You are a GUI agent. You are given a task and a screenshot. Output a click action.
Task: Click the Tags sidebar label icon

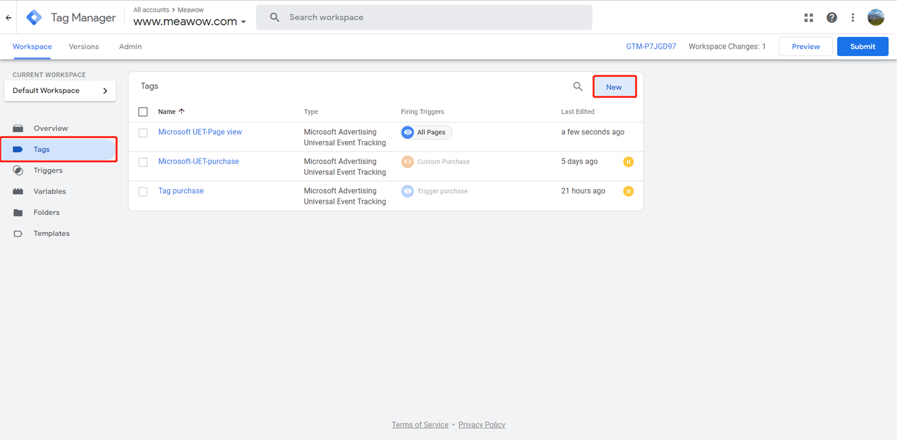pyautogui.click(x=18, y=150)
